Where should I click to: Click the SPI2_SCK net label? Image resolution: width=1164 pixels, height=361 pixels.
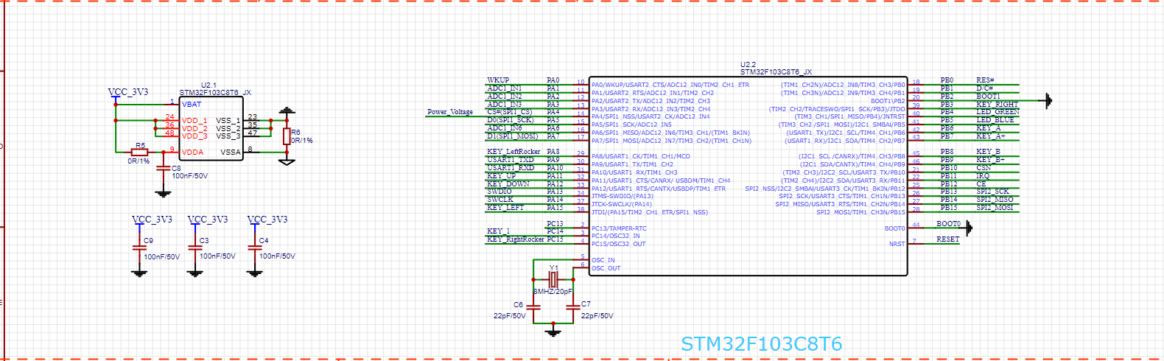(x=993, y=192)
